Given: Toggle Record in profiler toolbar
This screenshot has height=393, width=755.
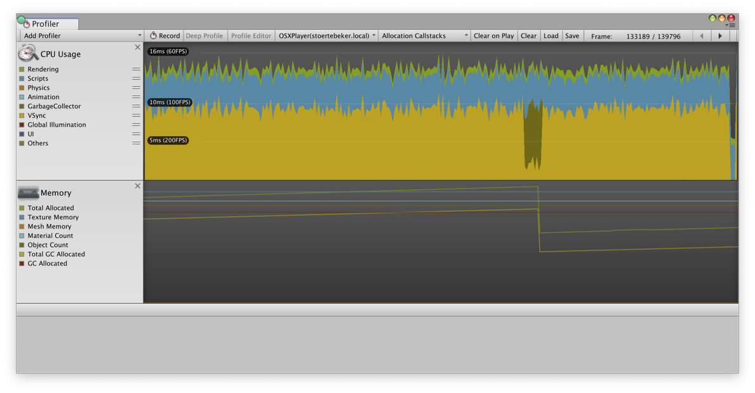Looking at the screenshot, I should coord(164,35).
